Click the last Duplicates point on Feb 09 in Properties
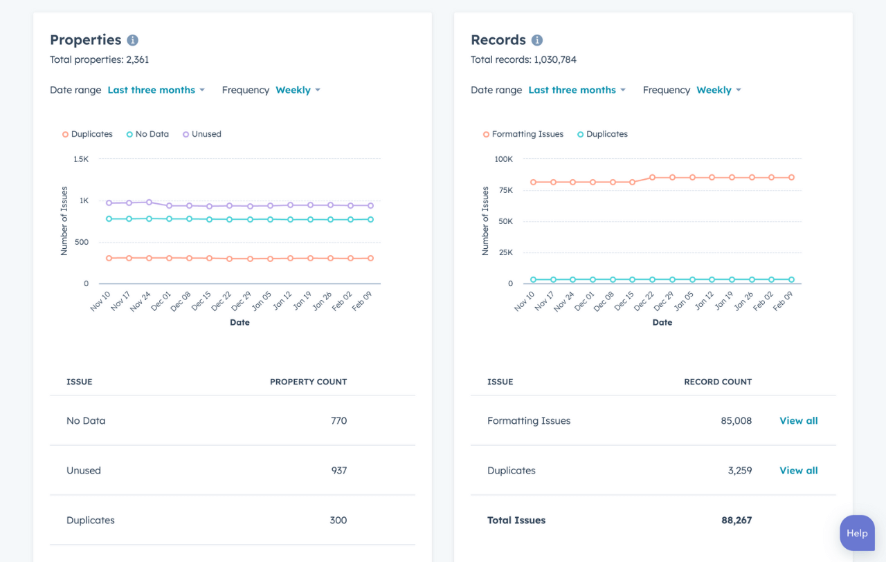 click(x=370, y=258)
